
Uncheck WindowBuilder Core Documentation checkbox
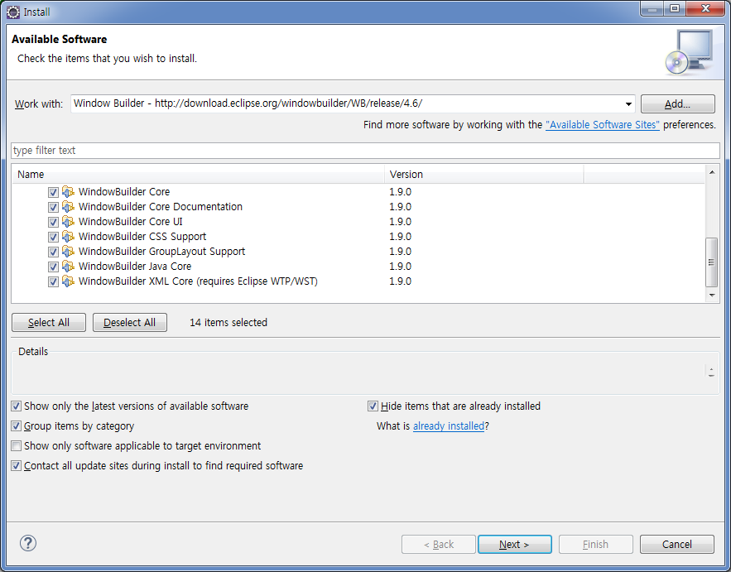pyautogui.click(x=53, y=207)
